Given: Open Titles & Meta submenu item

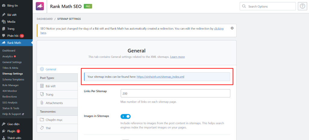Looking at the screenshot, I should tap(10, 68).
